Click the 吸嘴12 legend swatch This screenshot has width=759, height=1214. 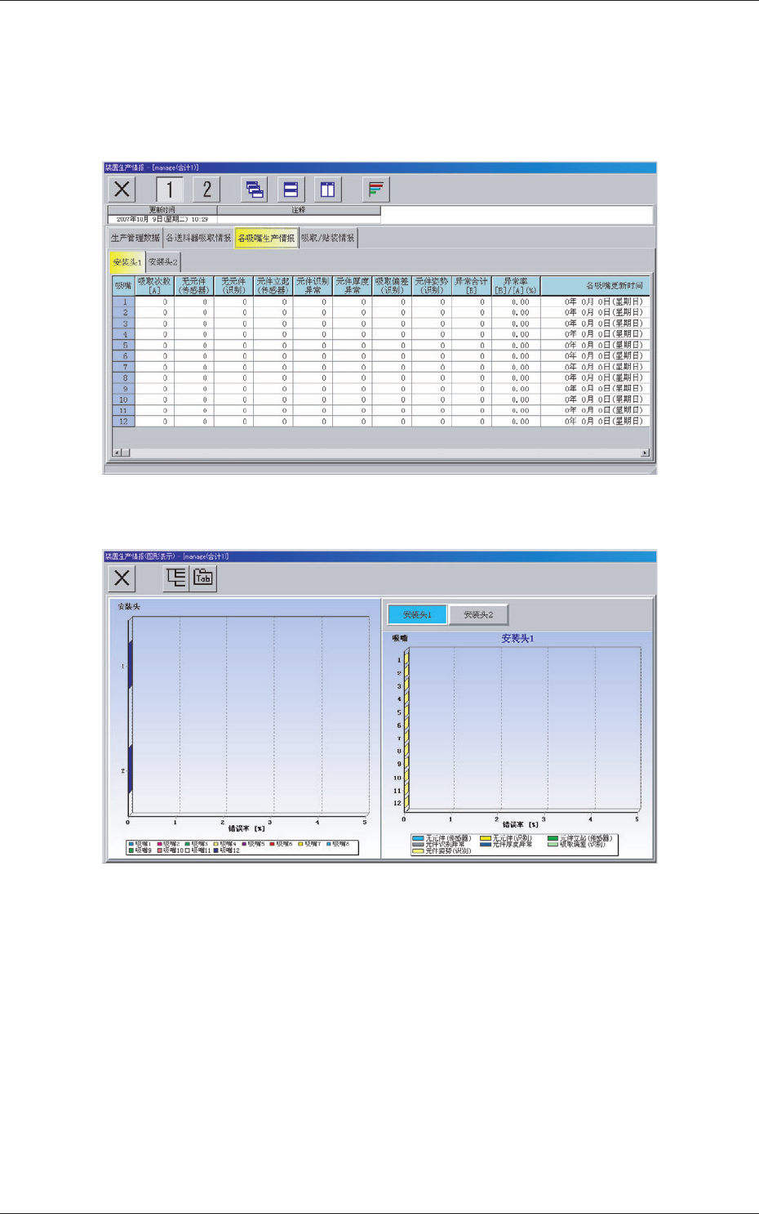tap(216, 850)
